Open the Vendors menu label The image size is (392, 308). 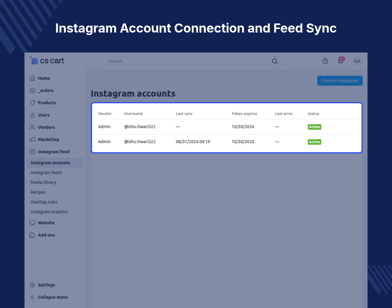click(46, 127)
